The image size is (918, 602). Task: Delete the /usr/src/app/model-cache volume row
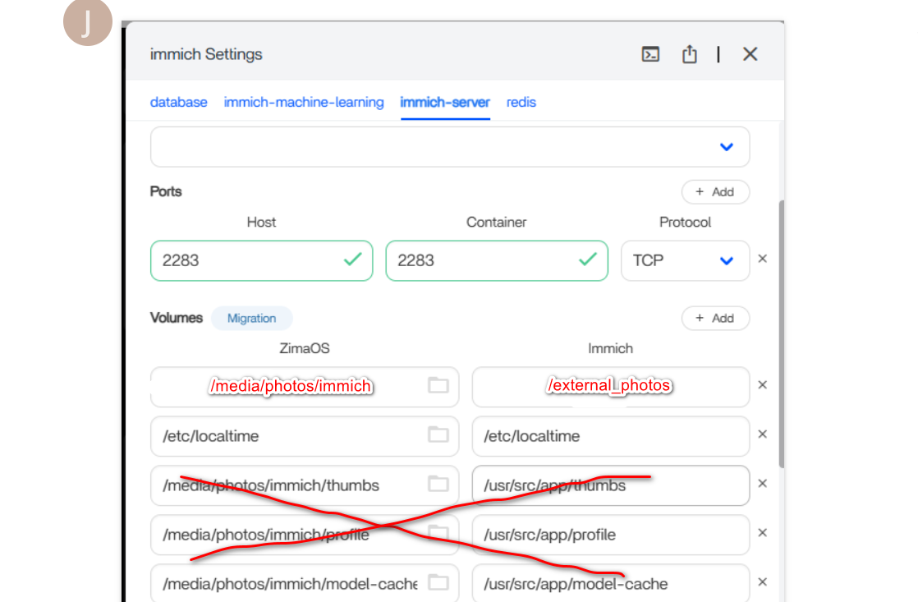click(762, 581)
